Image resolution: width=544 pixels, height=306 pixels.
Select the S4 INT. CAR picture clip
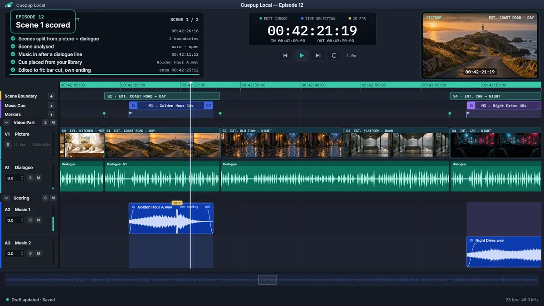click(496, 143)
